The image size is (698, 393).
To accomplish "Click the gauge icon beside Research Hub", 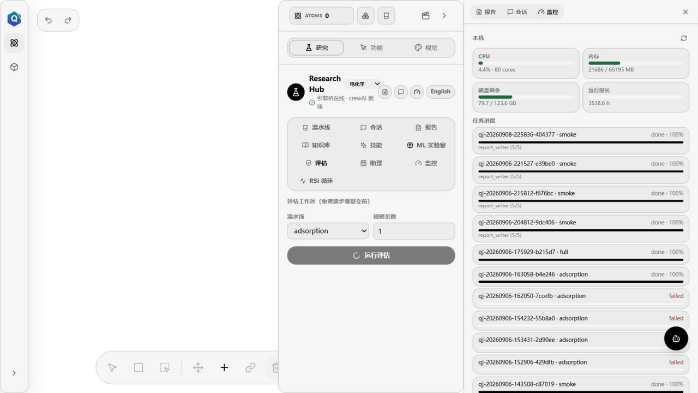I will [x=417, y=92].
